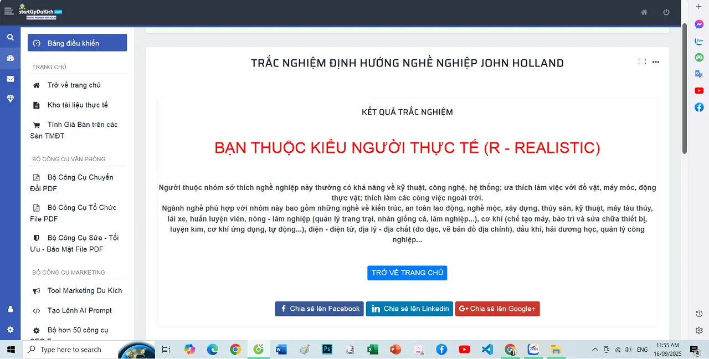Share result via Chia sẻ lên Facebook

(320, 309)
